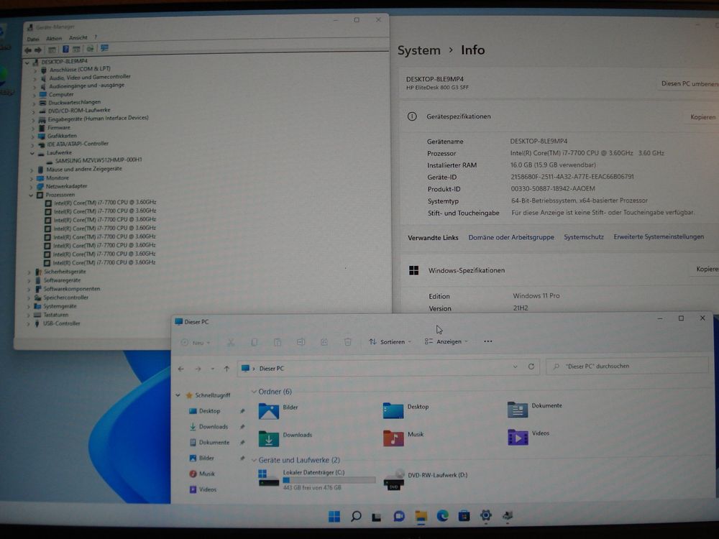The width and height of the screenshot is (719, 539).
Task: Expand the Netzwerkadapter device category
Action: (33, 186)
